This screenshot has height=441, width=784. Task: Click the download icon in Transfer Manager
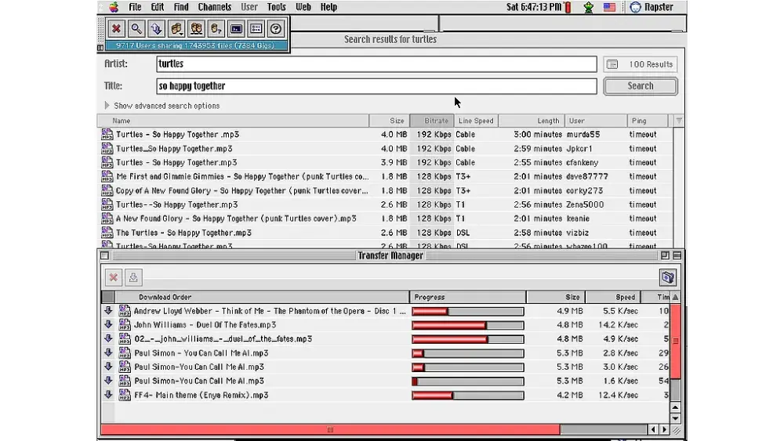pos(133,277)
